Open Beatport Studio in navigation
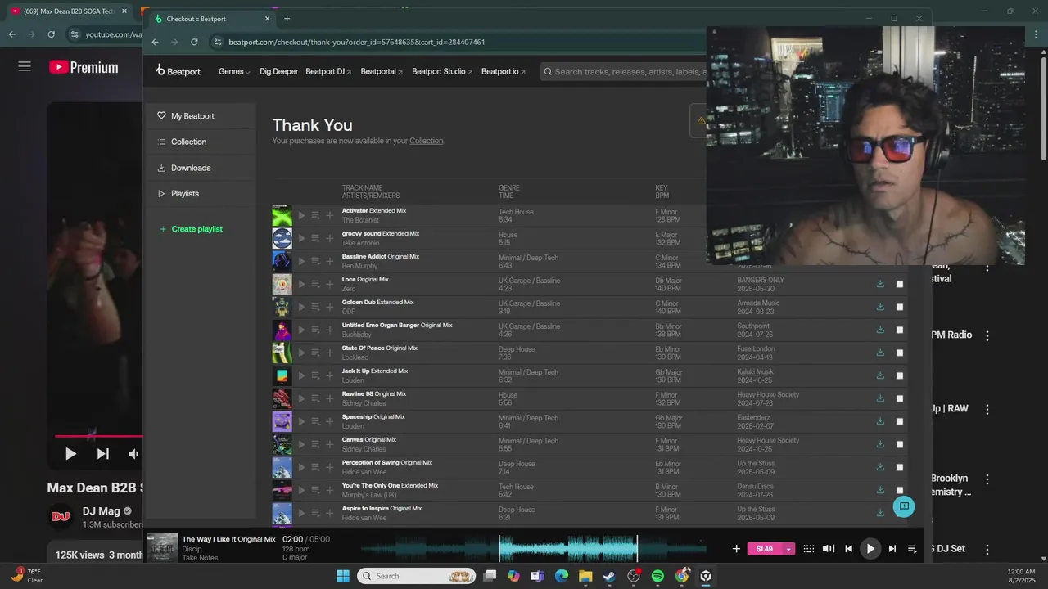 pos(442,71)
